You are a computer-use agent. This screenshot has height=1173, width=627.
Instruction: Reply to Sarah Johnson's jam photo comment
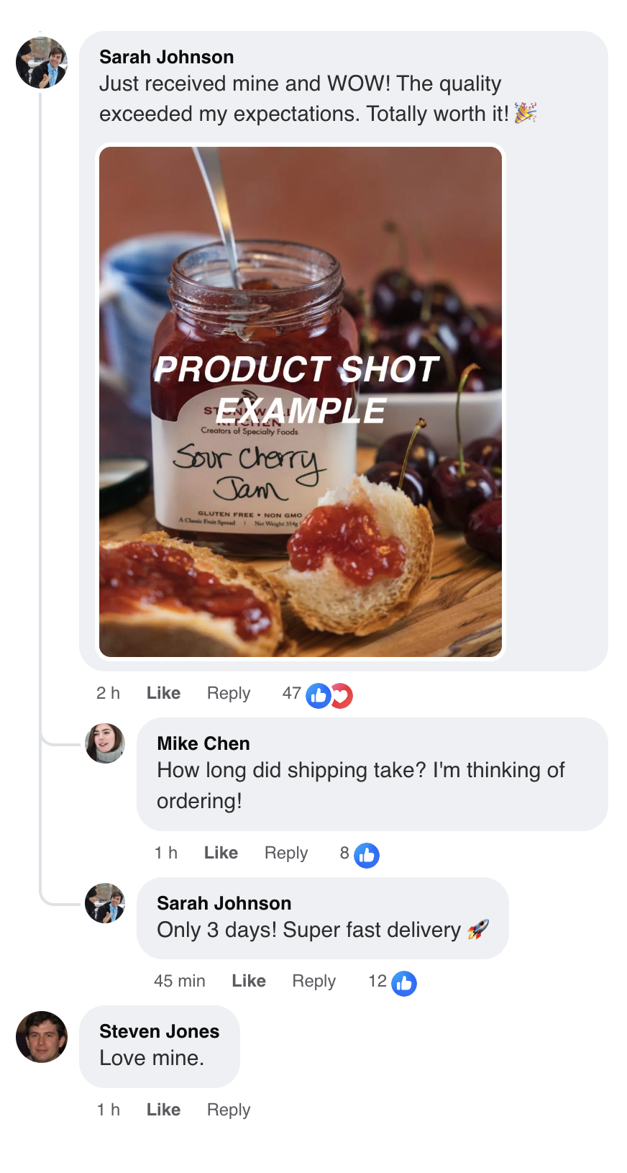click(229, 693)
